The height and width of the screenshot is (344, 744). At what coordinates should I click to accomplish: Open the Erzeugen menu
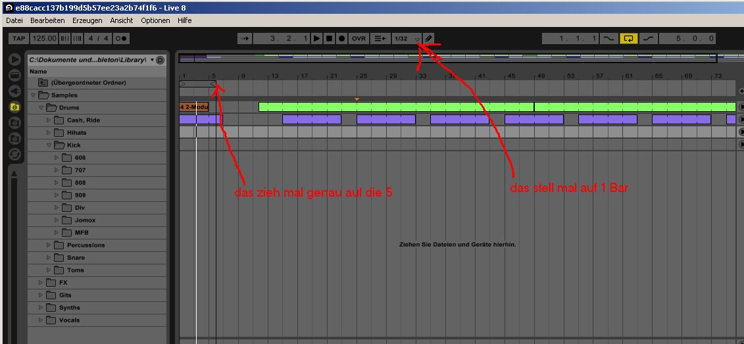coord(87,20)
